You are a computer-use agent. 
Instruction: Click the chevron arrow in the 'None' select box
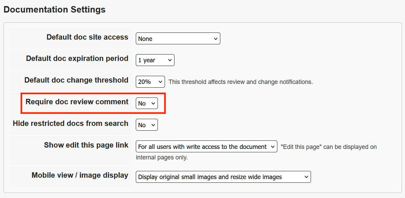(216, 39)
